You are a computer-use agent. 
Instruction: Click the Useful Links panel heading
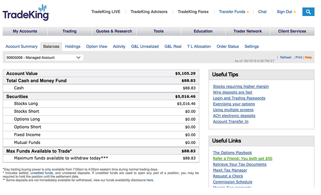point(226,141)
